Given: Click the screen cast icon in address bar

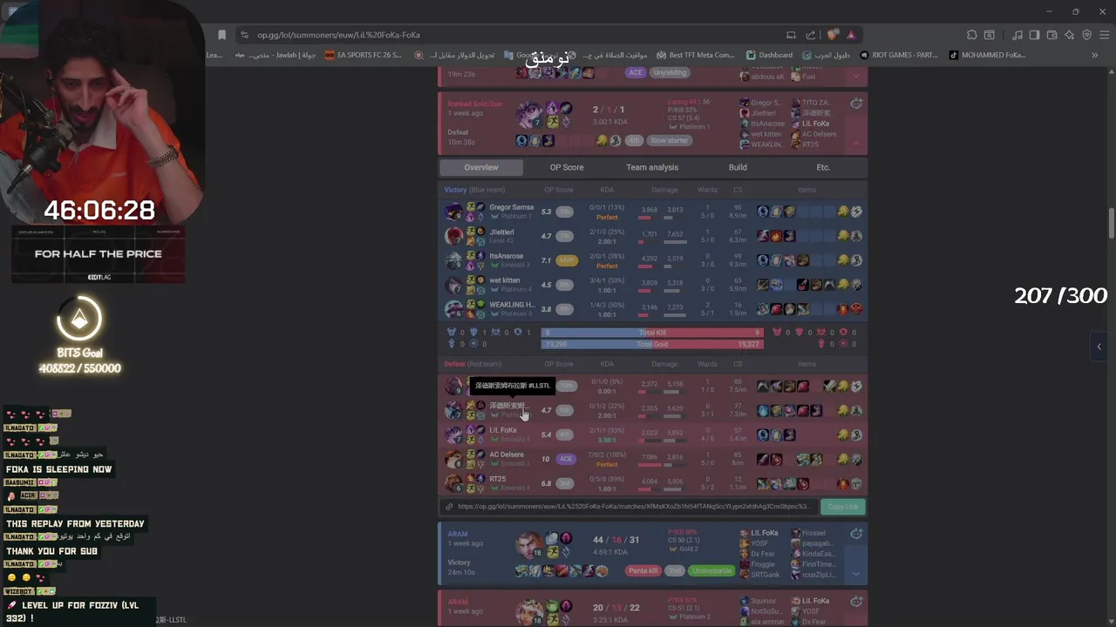Looking at the screenshot, I should tap(791, 35).
